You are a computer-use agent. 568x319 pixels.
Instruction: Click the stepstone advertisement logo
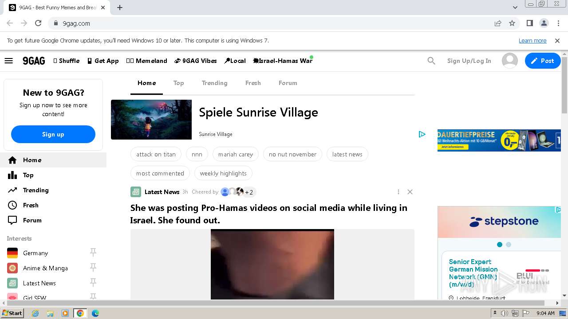504,222
